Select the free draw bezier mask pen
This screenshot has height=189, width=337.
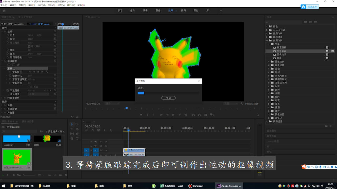18,65
